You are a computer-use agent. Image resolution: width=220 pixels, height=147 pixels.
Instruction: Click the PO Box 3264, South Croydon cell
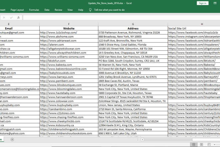click(x=133, y=61)
